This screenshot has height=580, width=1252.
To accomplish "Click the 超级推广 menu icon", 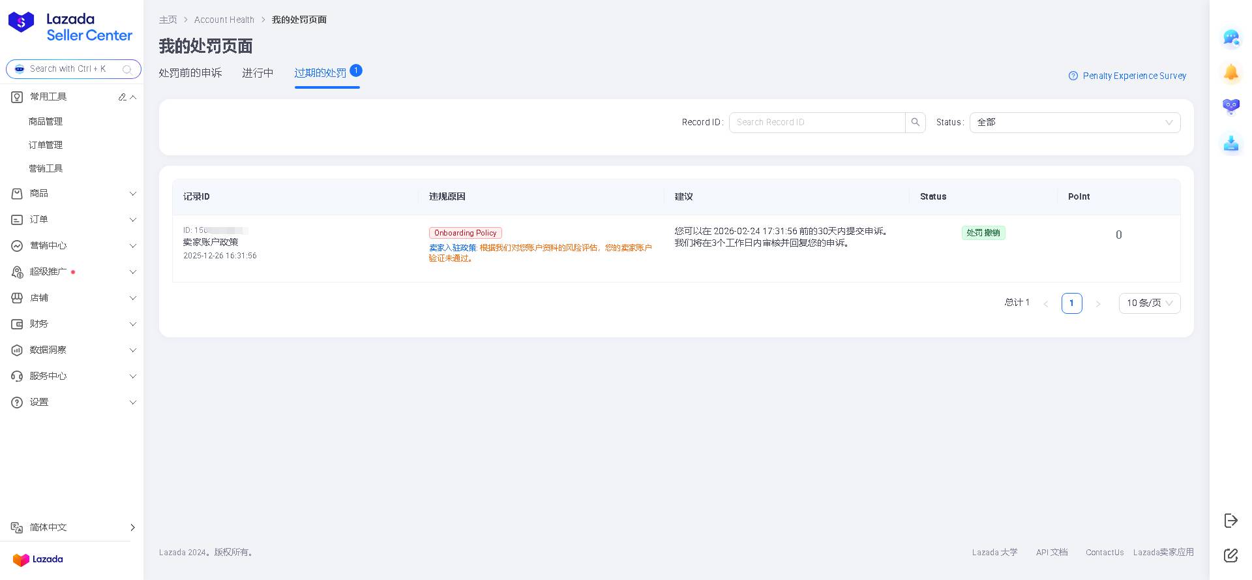I will [x=17, y=271].
